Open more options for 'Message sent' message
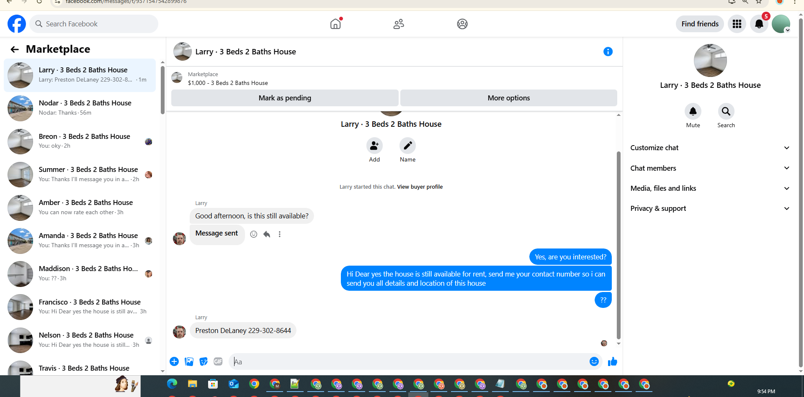This screenshot has height=397, width=804. [280, 234]
